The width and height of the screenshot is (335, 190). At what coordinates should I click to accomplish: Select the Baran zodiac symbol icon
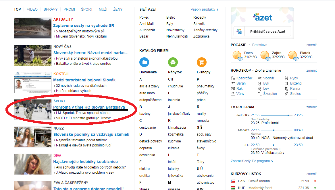[233, 83]
